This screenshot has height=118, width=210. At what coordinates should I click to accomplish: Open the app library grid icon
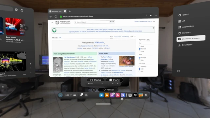click(x=146, y=95)
